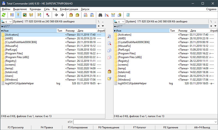This screenshot has height=130, width=218.
Task: Sort left panel by Имя column header
Action: click(29, 30)
